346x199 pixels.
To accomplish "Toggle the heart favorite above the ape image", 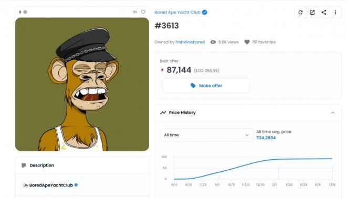I will [143, 12].
